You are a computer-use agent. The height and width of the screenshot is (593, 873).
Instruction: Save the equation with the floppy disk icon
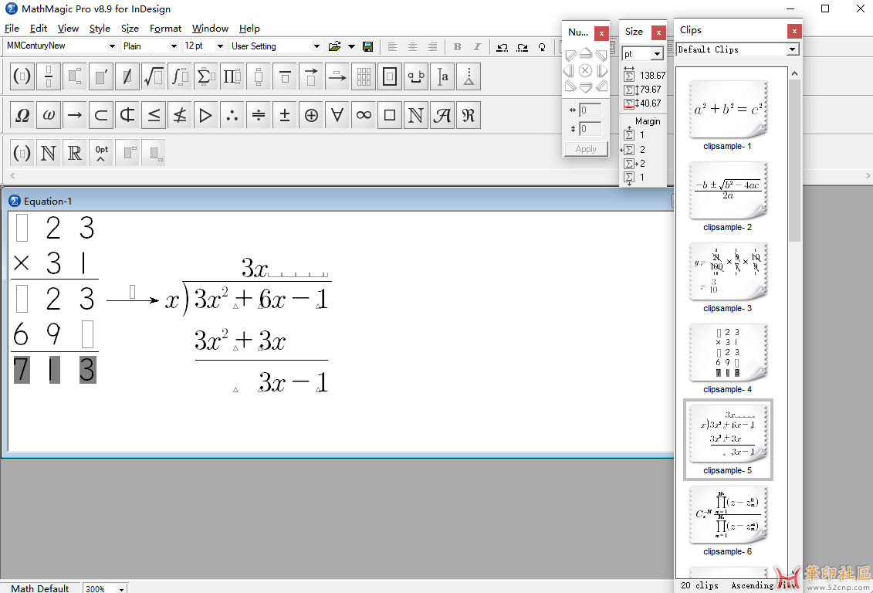[x=367, y=47]
